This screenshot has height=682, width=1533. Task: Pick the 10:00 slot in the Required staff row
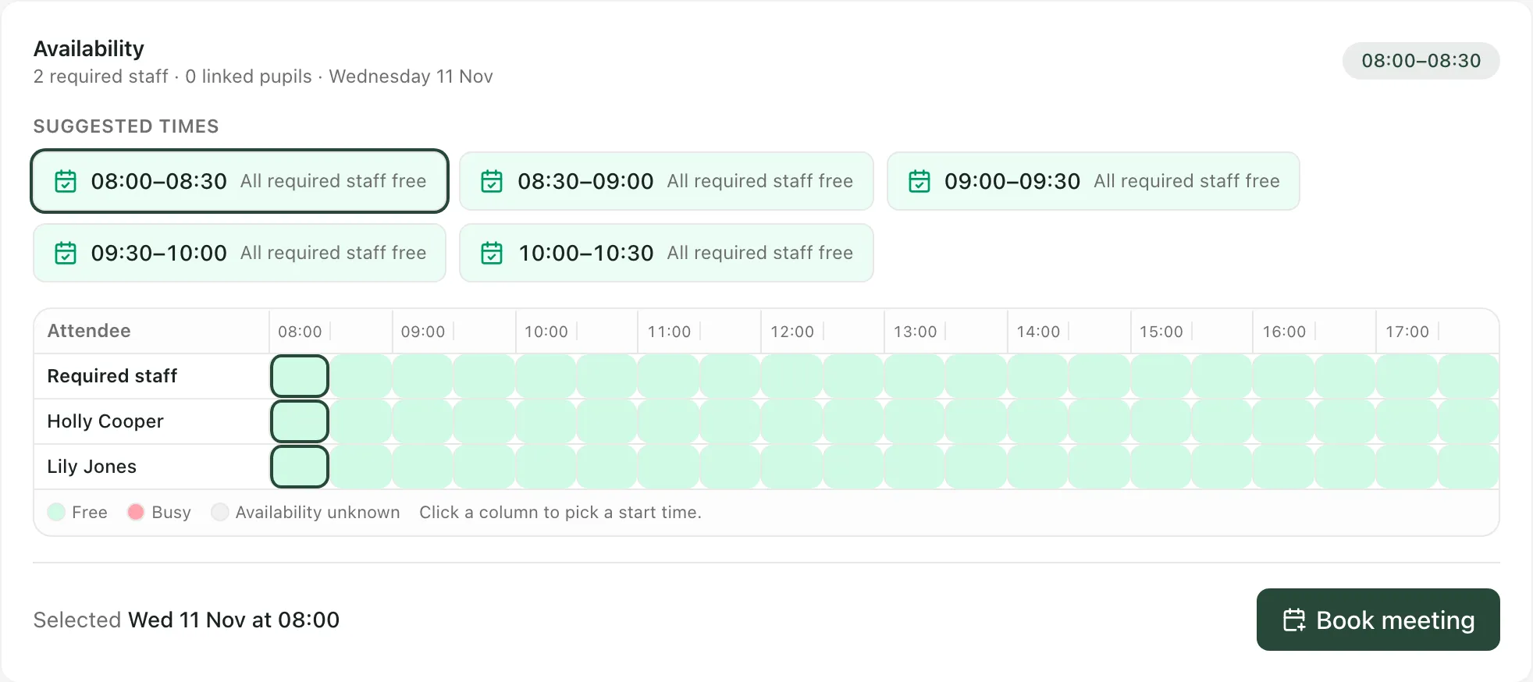coord(546,376)
